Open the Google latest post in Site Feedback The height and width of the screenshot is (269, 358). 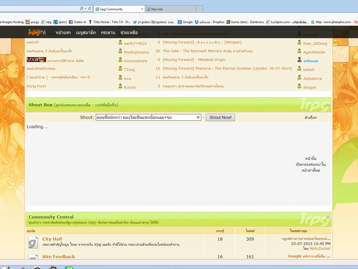[x=309, y=256]
